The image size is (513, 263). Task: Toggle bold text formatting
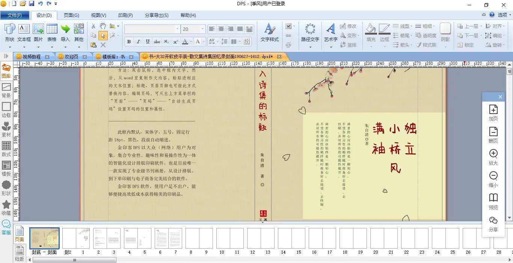pos(129,41)
